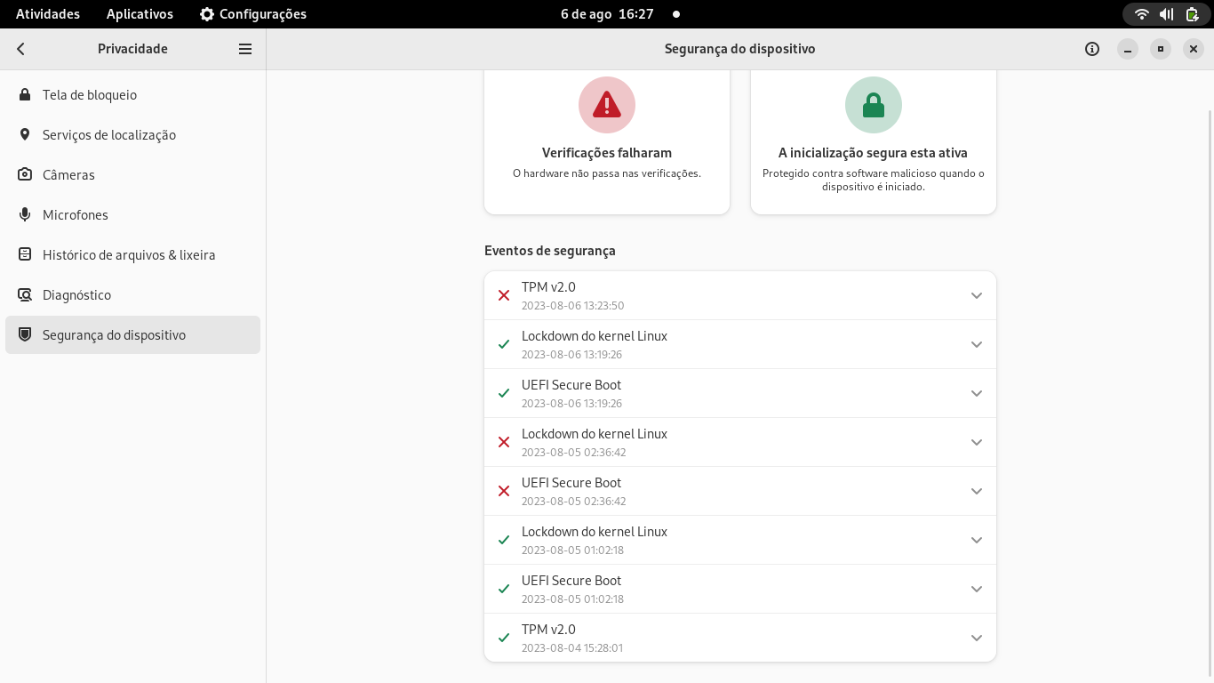Click green check of UEFI Secure Boot 01:02:18

click(x=504, y=589)
